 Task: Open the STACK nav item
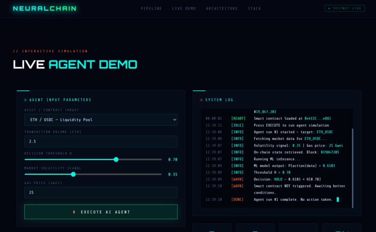coord(254,8)
